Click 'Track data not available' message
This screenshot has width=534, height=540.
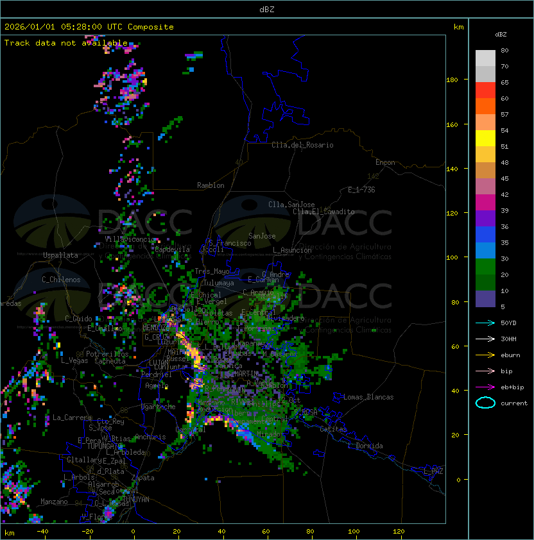[66, 43]
